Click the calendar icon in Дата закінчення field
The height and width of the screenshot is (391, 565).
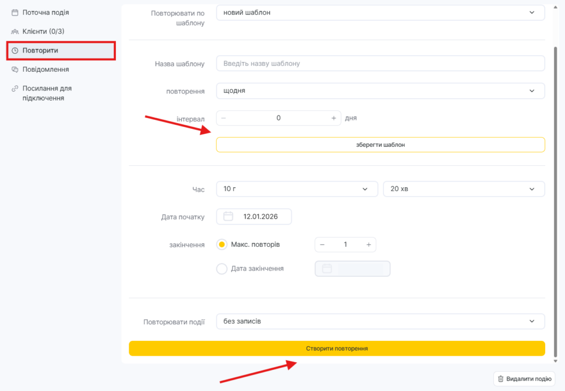327,268
